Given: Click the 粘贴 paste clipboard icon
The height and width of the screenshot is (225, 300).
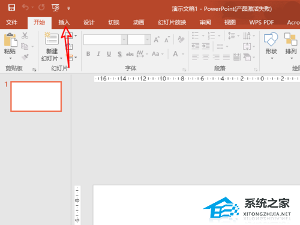Looking at the screenshot, I should click(x=10, y=40).
